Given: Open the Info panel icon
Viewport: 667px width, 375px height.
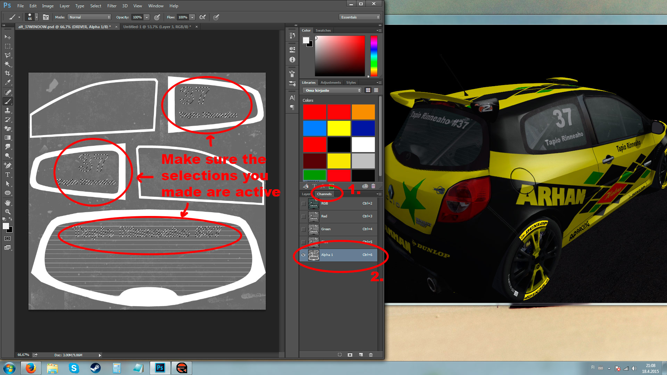Looking at the screenshot, I should (x=292, y=60).
